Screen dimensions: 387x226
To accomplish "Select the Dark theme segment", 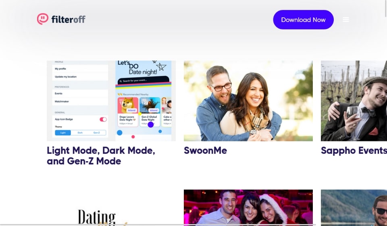I will pos(80,133).
